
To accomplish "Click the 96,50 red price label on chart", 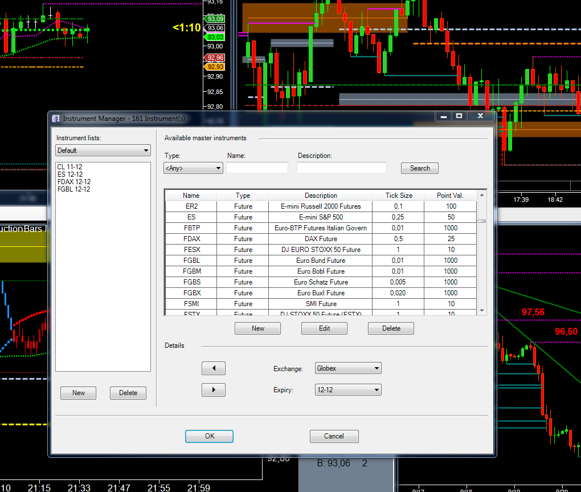I will (x=566, y=331).
